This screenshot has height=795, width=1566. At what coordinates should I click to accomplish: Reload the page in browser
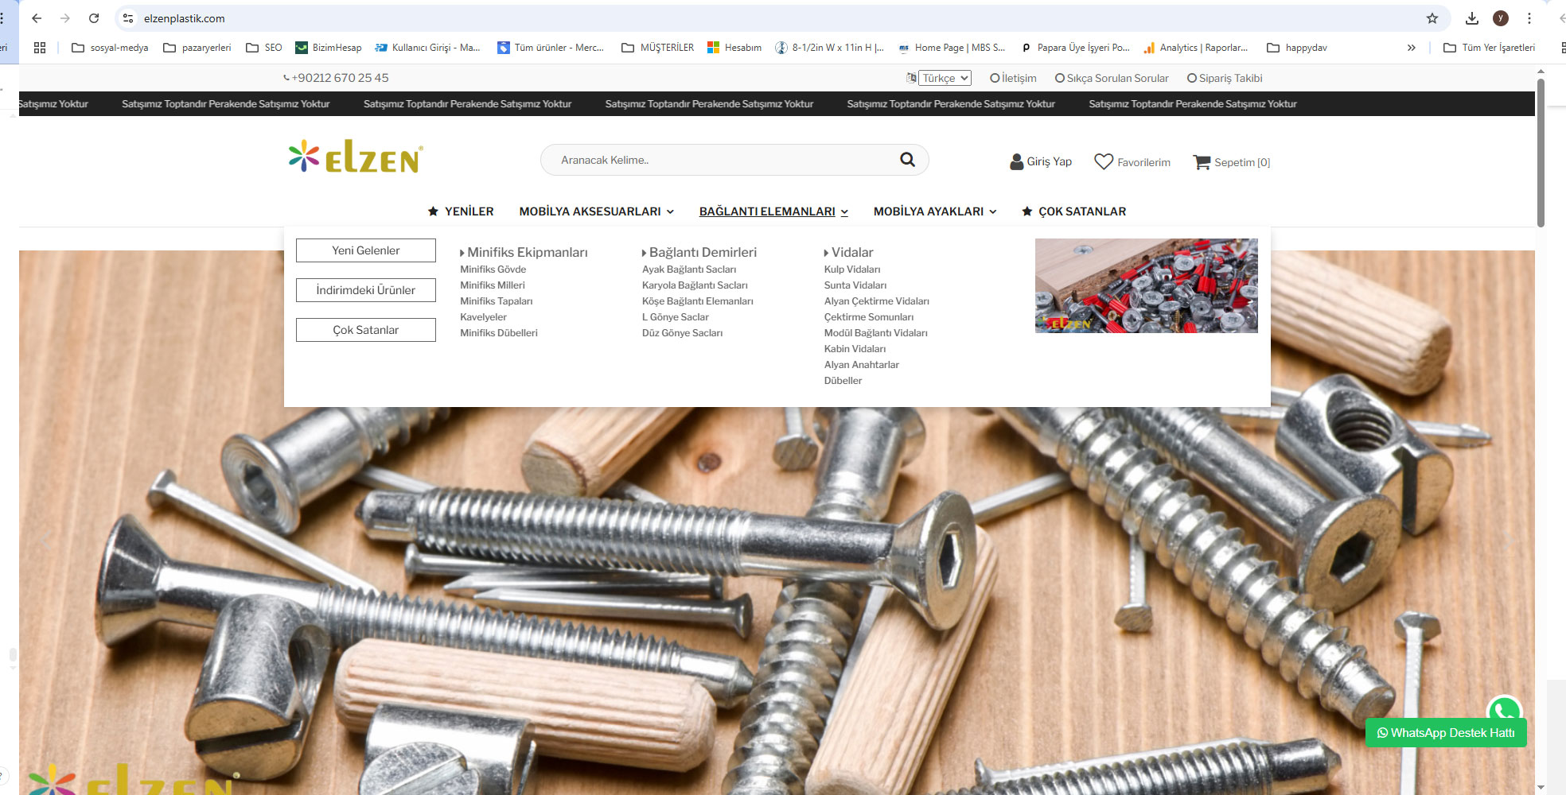point(94,18)
